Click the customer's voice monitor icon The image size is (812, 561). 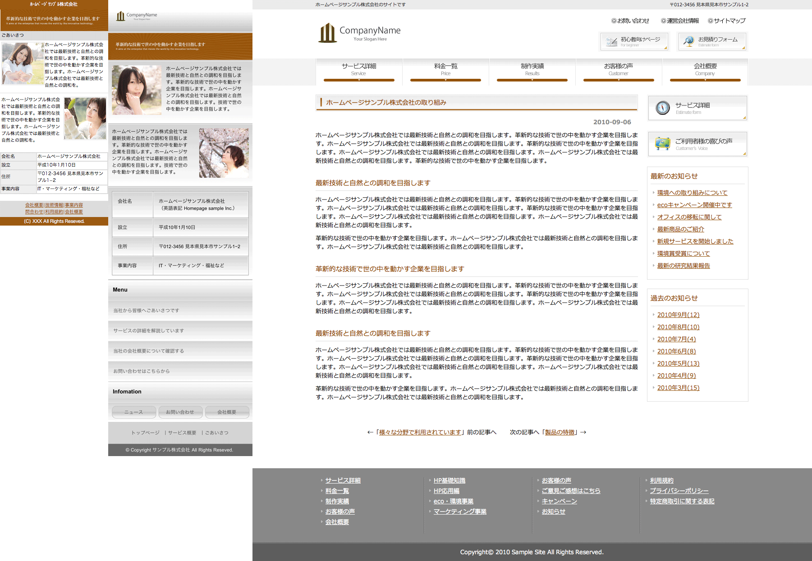pos(662,144)
